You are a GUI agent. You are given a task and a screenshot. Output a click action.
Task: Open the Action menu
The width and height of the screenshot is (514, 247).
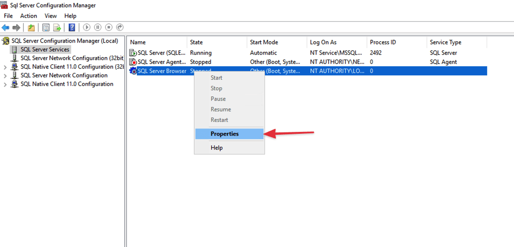[28, 16]
